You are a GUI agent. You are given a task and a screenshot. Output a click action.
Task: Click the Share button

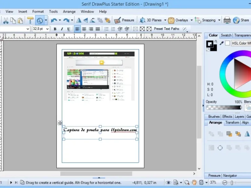coord(241,20)
